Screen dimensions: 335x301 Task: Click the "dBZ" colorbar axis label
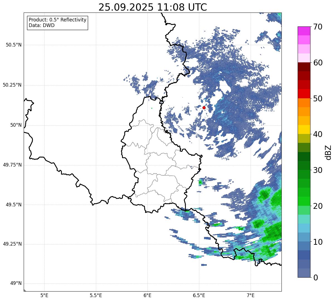[328, 152]
